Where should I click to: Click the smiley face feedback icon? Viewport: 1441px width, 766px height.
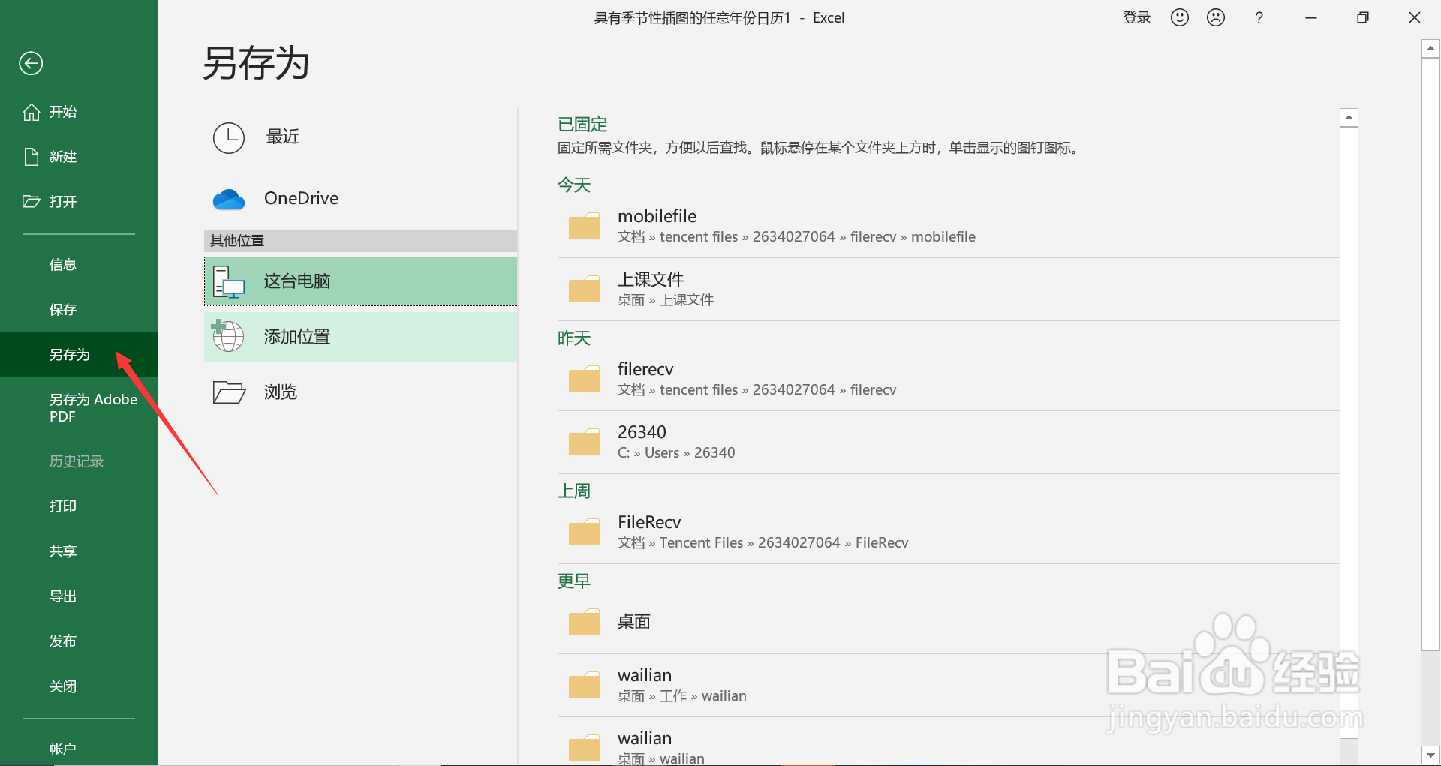click(x=1179, y=17)
